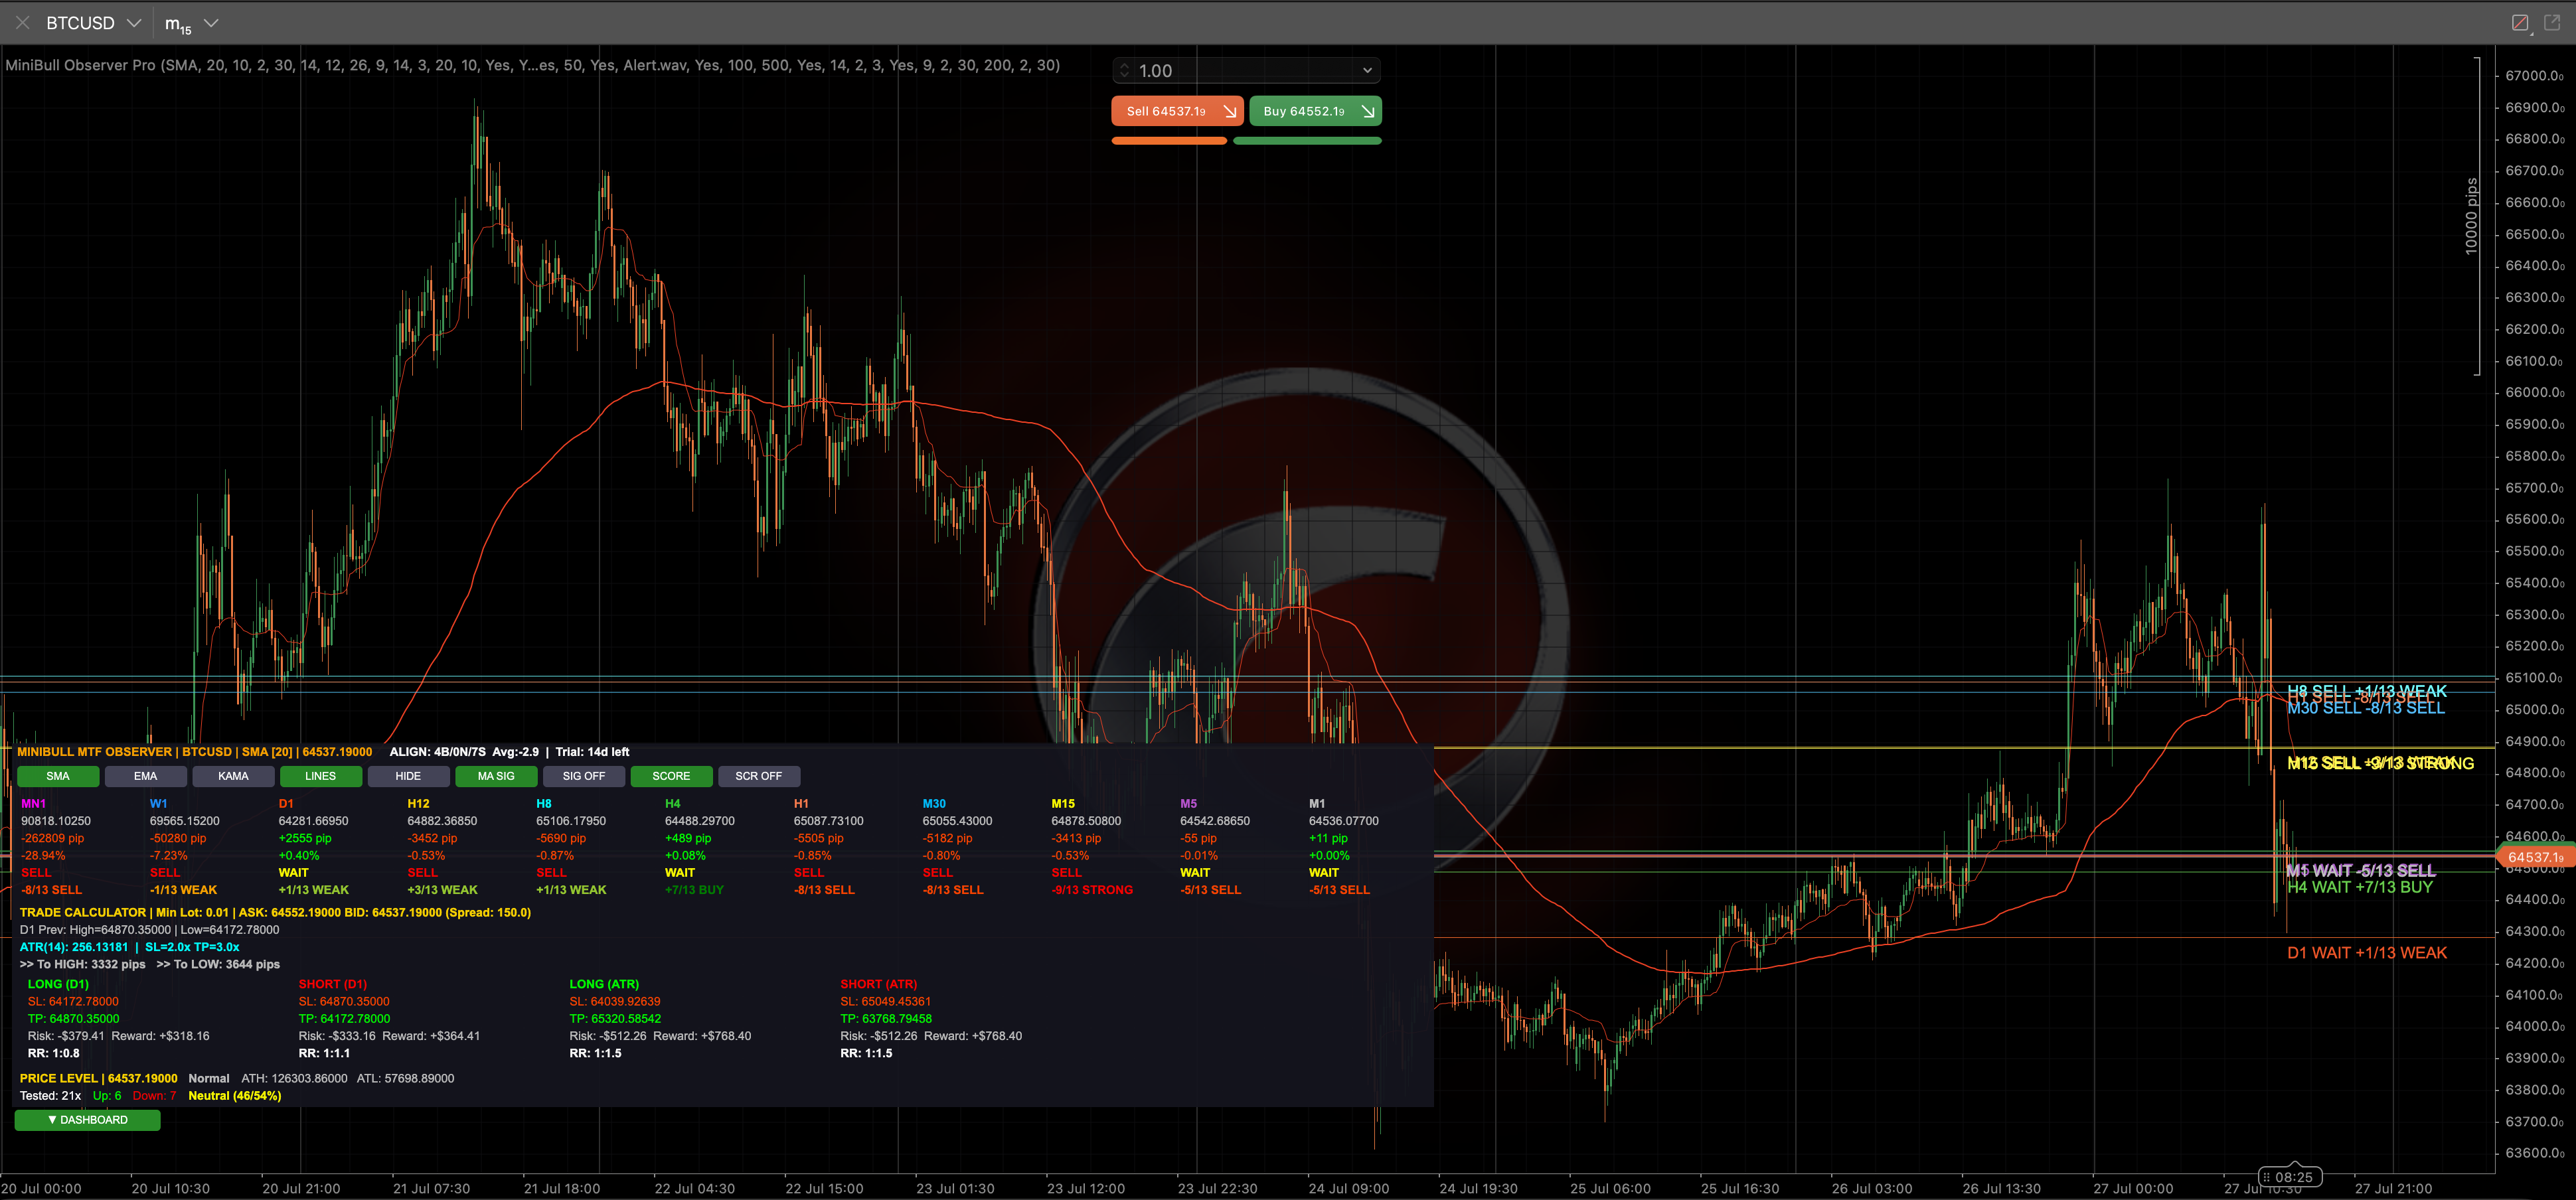
Task: Toggle the MA SIG button
Action: click(x=496, y=776)
